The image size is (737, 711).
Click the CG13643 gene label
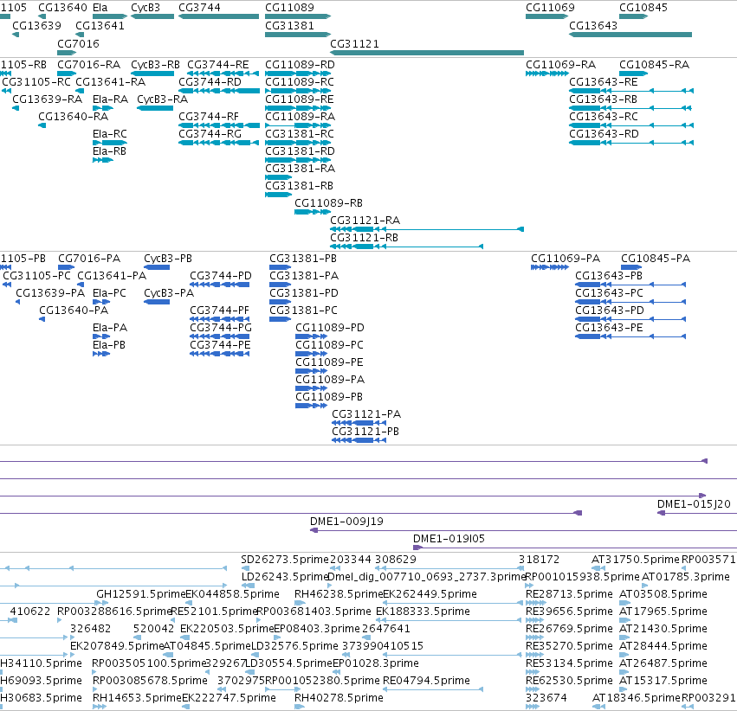[x=593, y=26]
